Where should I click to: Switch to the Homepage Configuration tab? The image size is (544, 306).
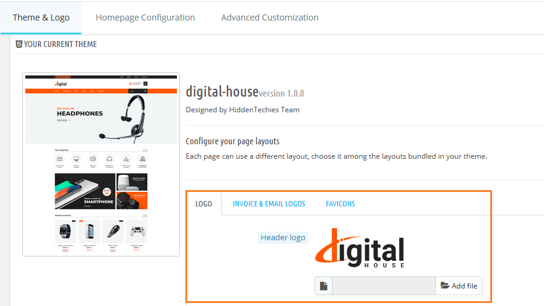pyautogui.click(x=145, y=18)
